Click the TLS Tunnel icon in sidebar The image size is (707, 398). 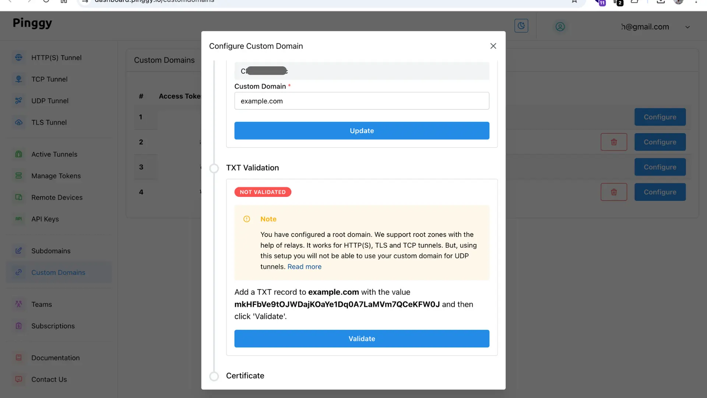[x=18, y=122]
